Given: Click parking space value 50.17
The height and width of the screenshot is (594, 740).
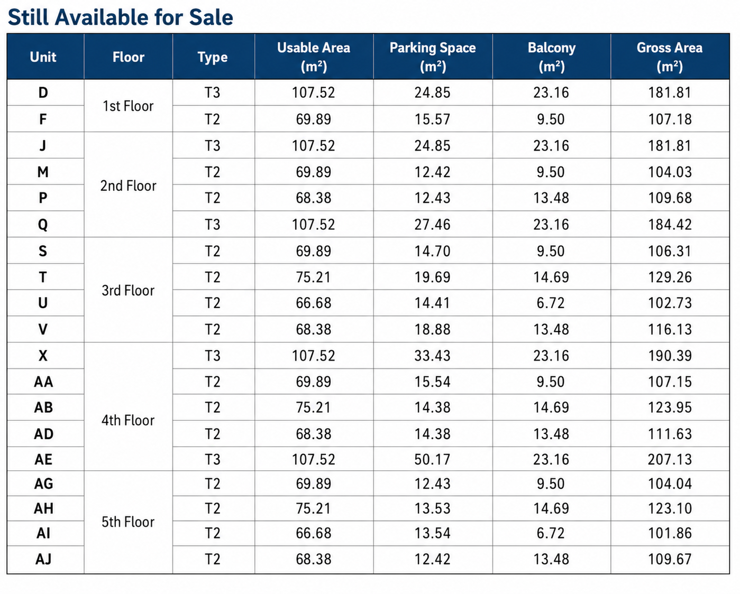Looking at the screenshot, I should (433, 459).
